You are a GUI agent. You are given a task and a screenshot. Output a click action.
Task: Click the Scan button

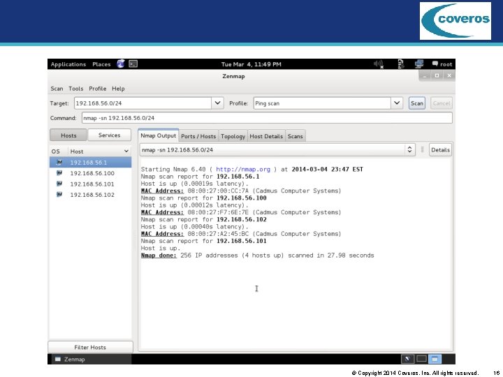(x=416, y=103)
